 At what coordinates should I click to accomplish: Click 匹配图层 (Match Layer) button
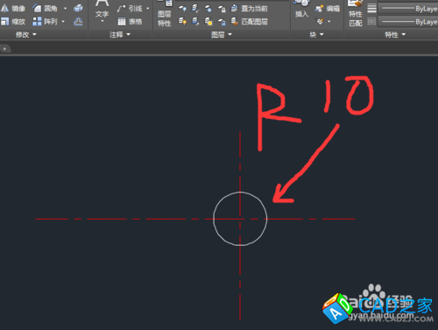point(249,21)
